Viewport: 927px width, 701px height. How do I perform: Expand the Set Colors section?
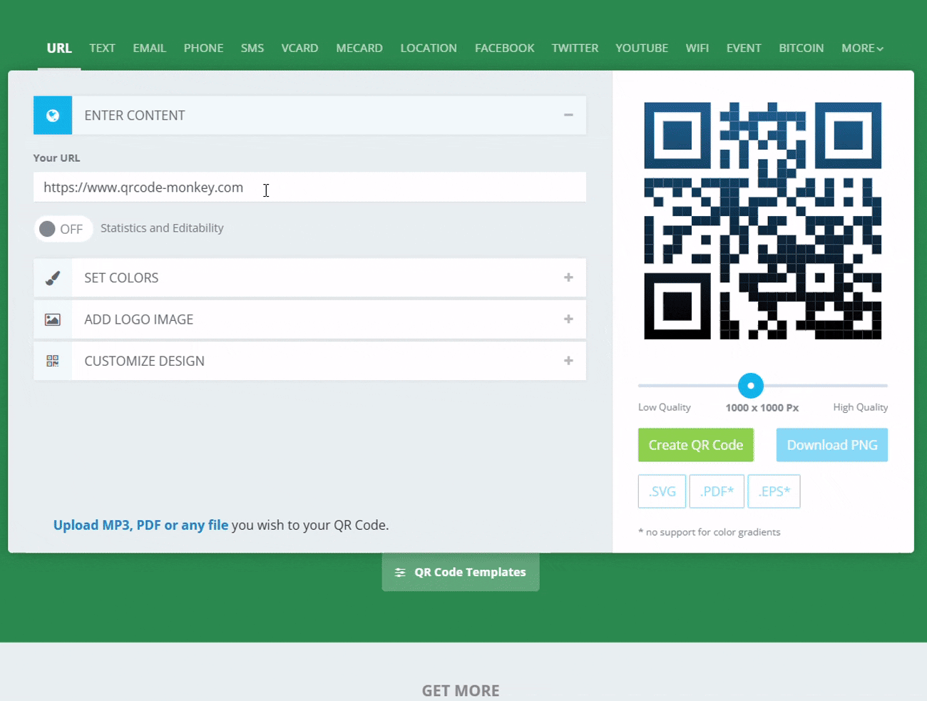568,278
